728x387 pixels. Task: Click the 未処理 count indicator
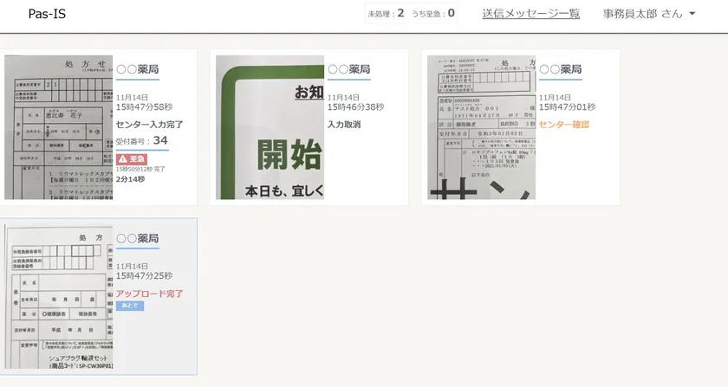[x=386, y=14]
